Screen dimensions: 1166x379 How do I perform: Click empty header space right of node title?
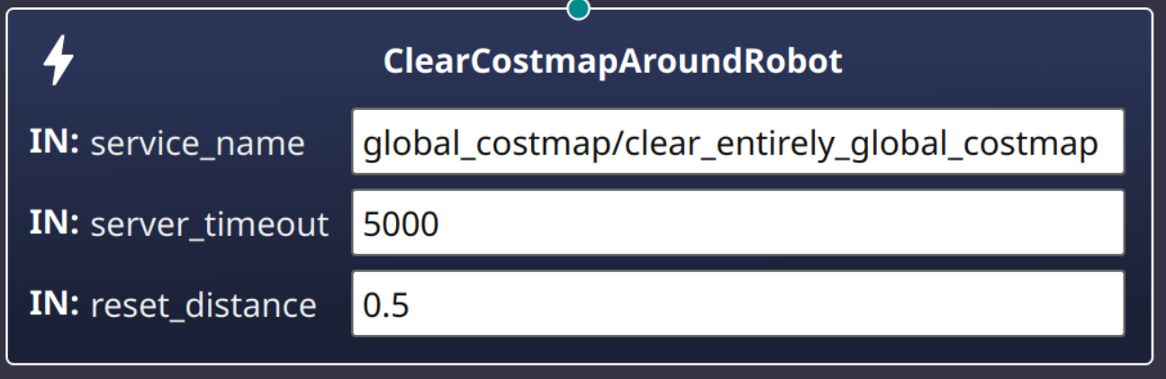990,62
